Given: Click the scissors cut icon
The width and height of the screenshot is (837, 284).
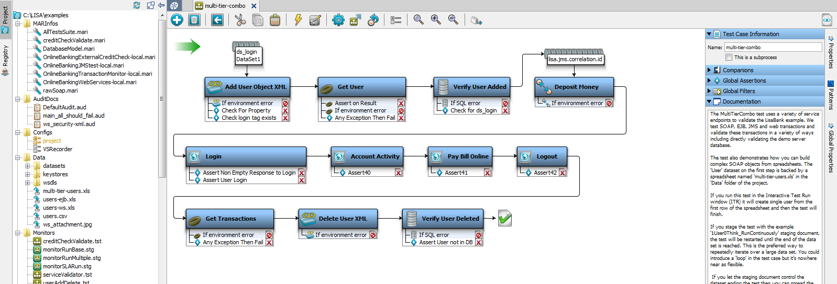Looking at the screenshot, I should 240,20.
